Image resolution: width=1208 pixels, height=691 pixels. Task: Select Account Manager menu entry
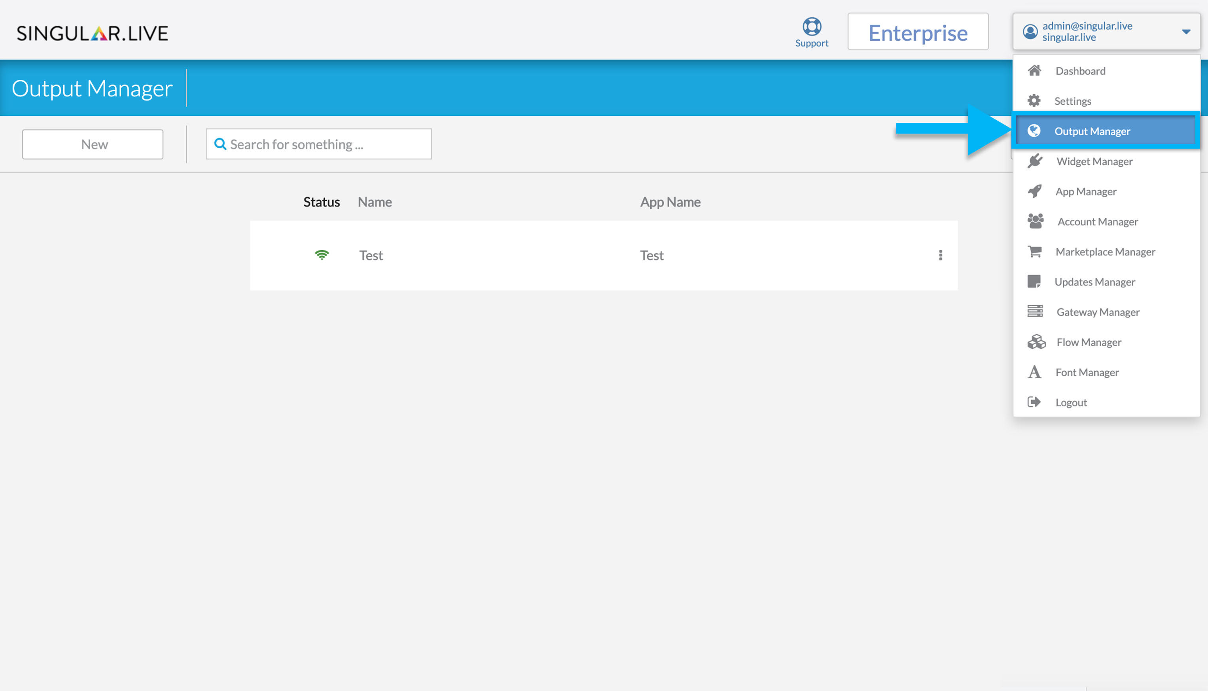click(1106, 222)
